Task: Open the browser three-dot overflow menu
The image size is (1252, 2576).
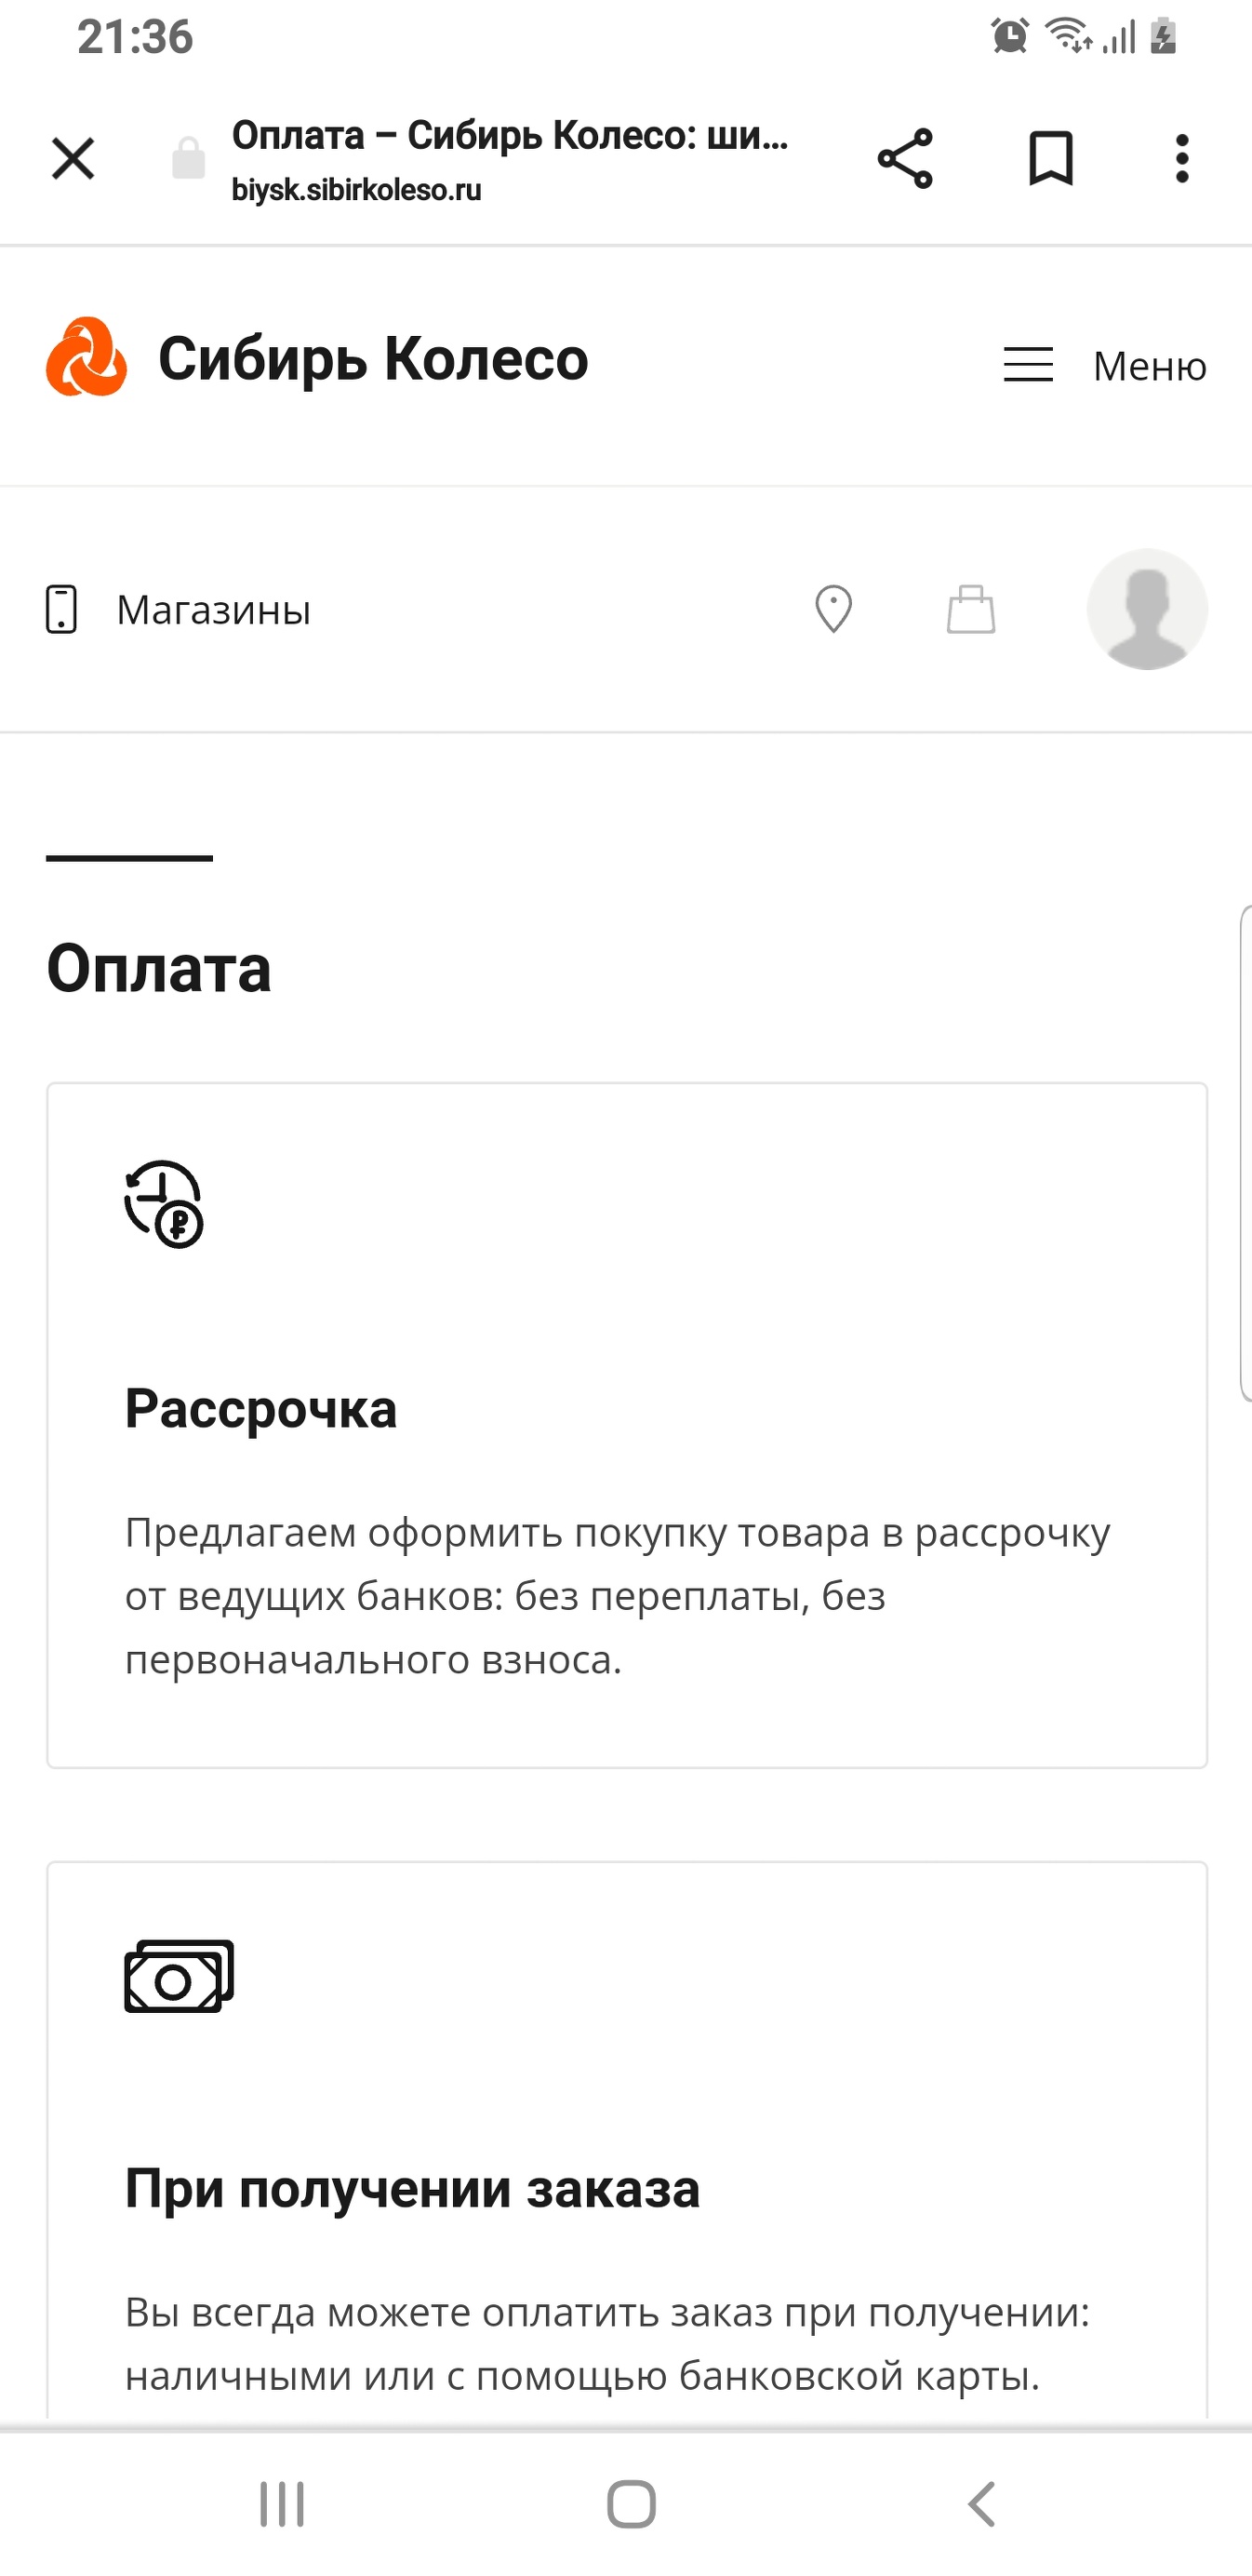Action: [1182, 159]
